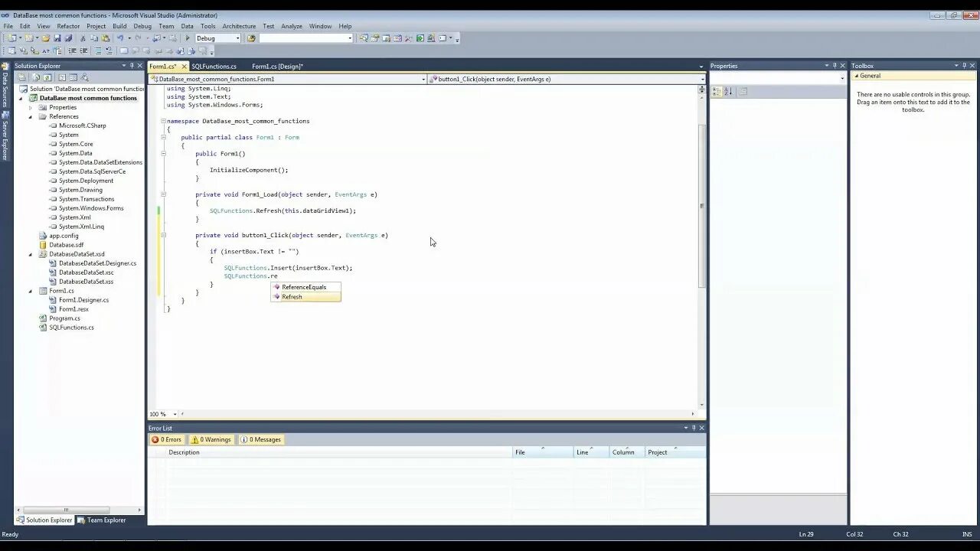Viewport: 980px width, 551px height.
Task: Switch to the Team Explorer tab
Action: click(x=101, y=520)
